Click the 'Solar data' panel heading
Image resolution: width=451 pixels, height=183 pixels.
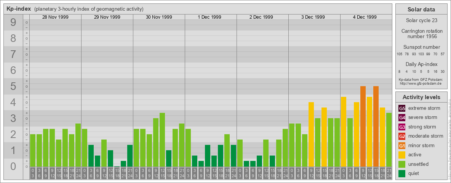click(421, 10)
